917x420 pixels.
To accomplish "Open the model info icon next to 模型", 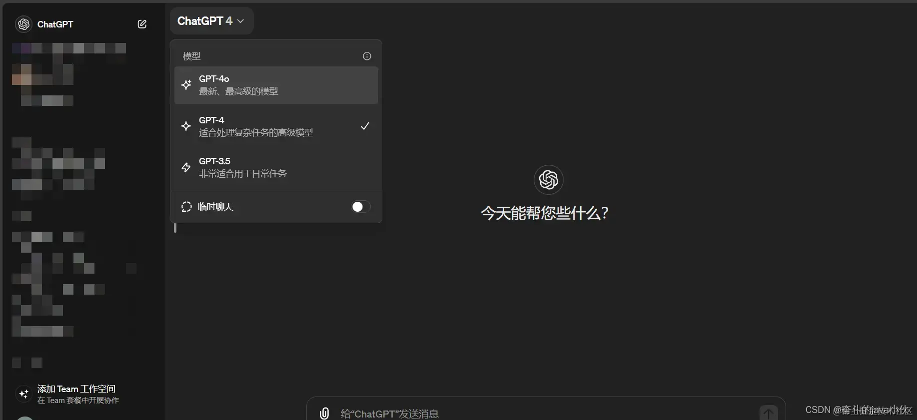I will (367, 56).
